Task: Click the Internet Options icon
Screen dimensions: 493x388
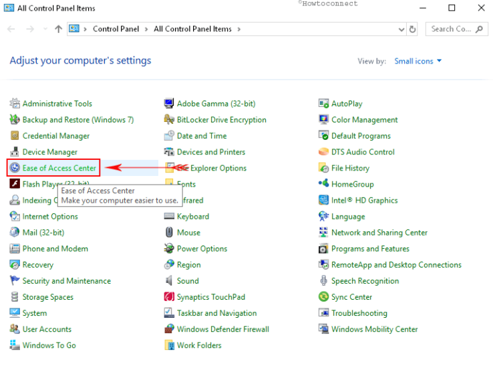Action: point(15,216)
